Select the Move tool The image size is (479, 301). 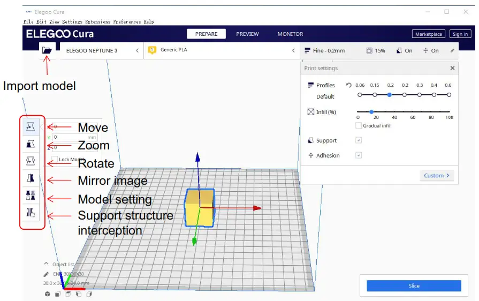coord(31,126)
